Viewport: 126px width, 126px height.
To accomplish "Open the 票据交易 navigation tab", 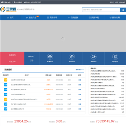I will coord(31,17).
